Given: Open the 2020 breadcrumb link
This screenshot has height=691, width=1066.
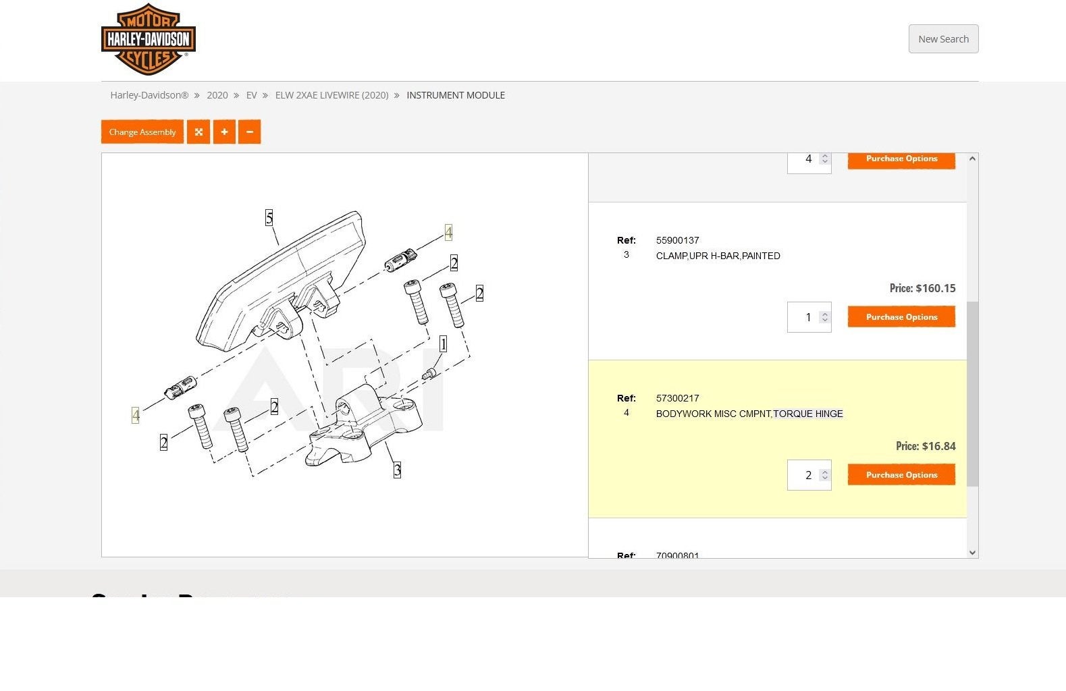Looking at the screenshot, I should tap(217, 95).
